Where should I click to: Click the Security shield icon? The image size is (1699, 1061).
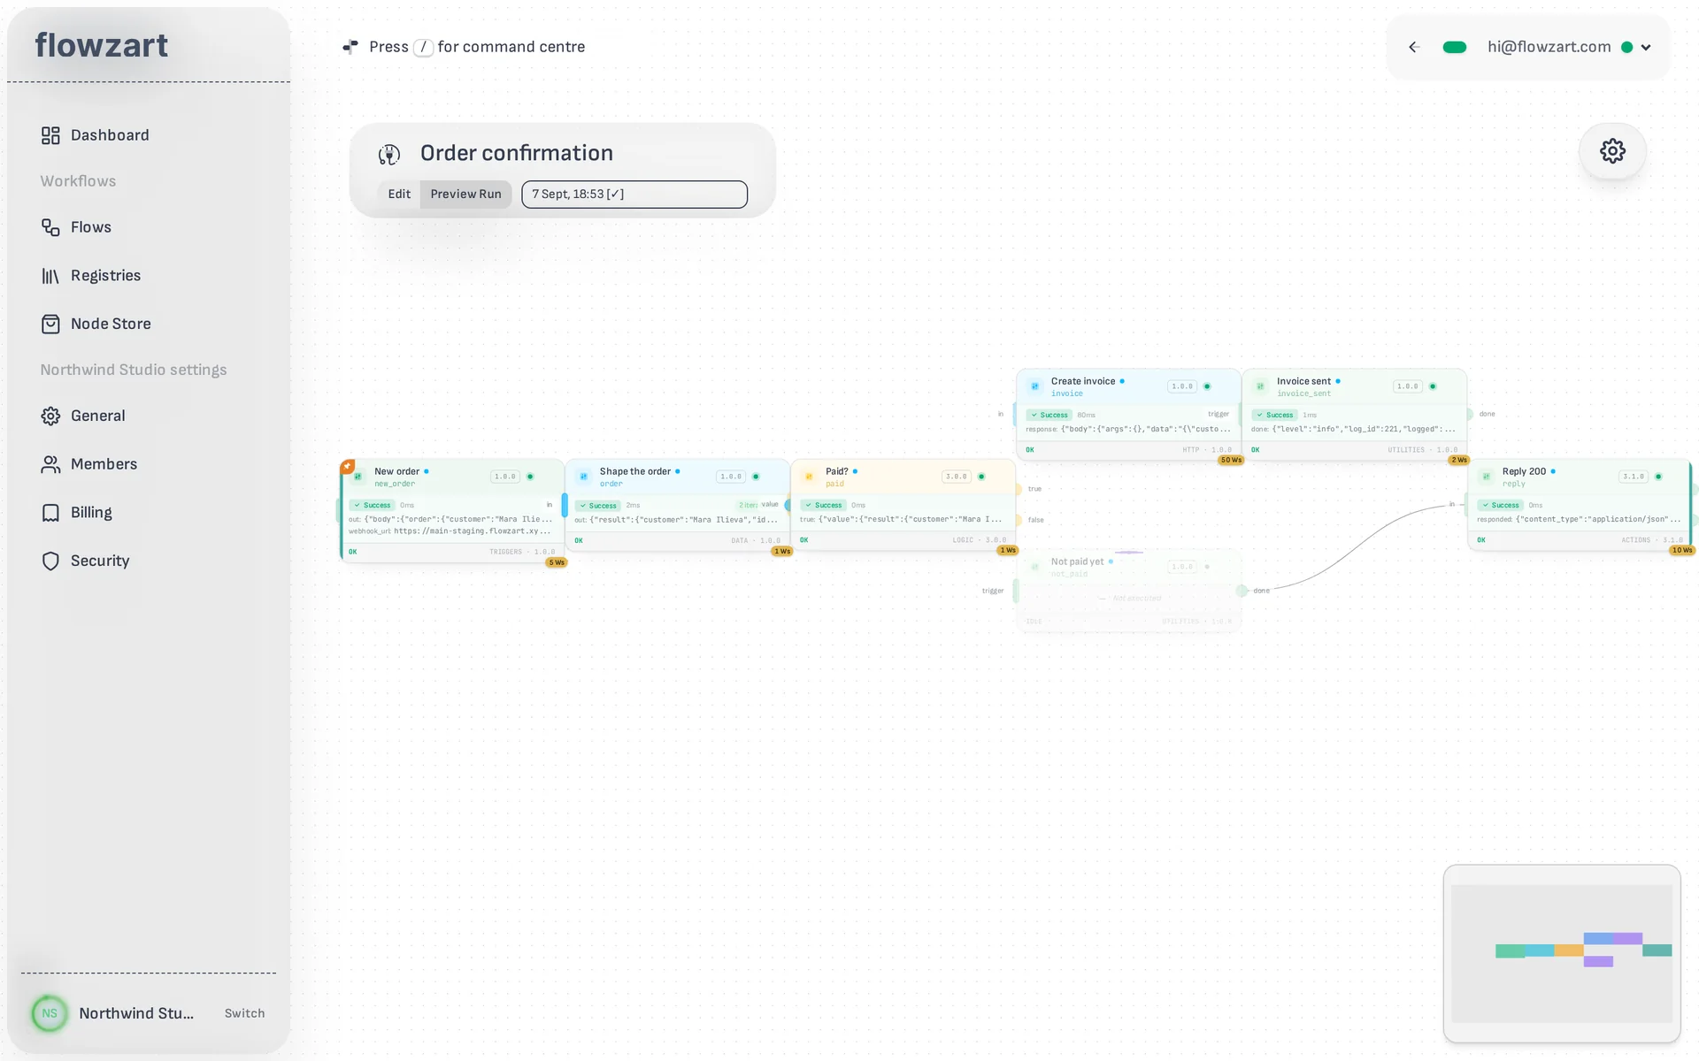(x=50, y=561)
